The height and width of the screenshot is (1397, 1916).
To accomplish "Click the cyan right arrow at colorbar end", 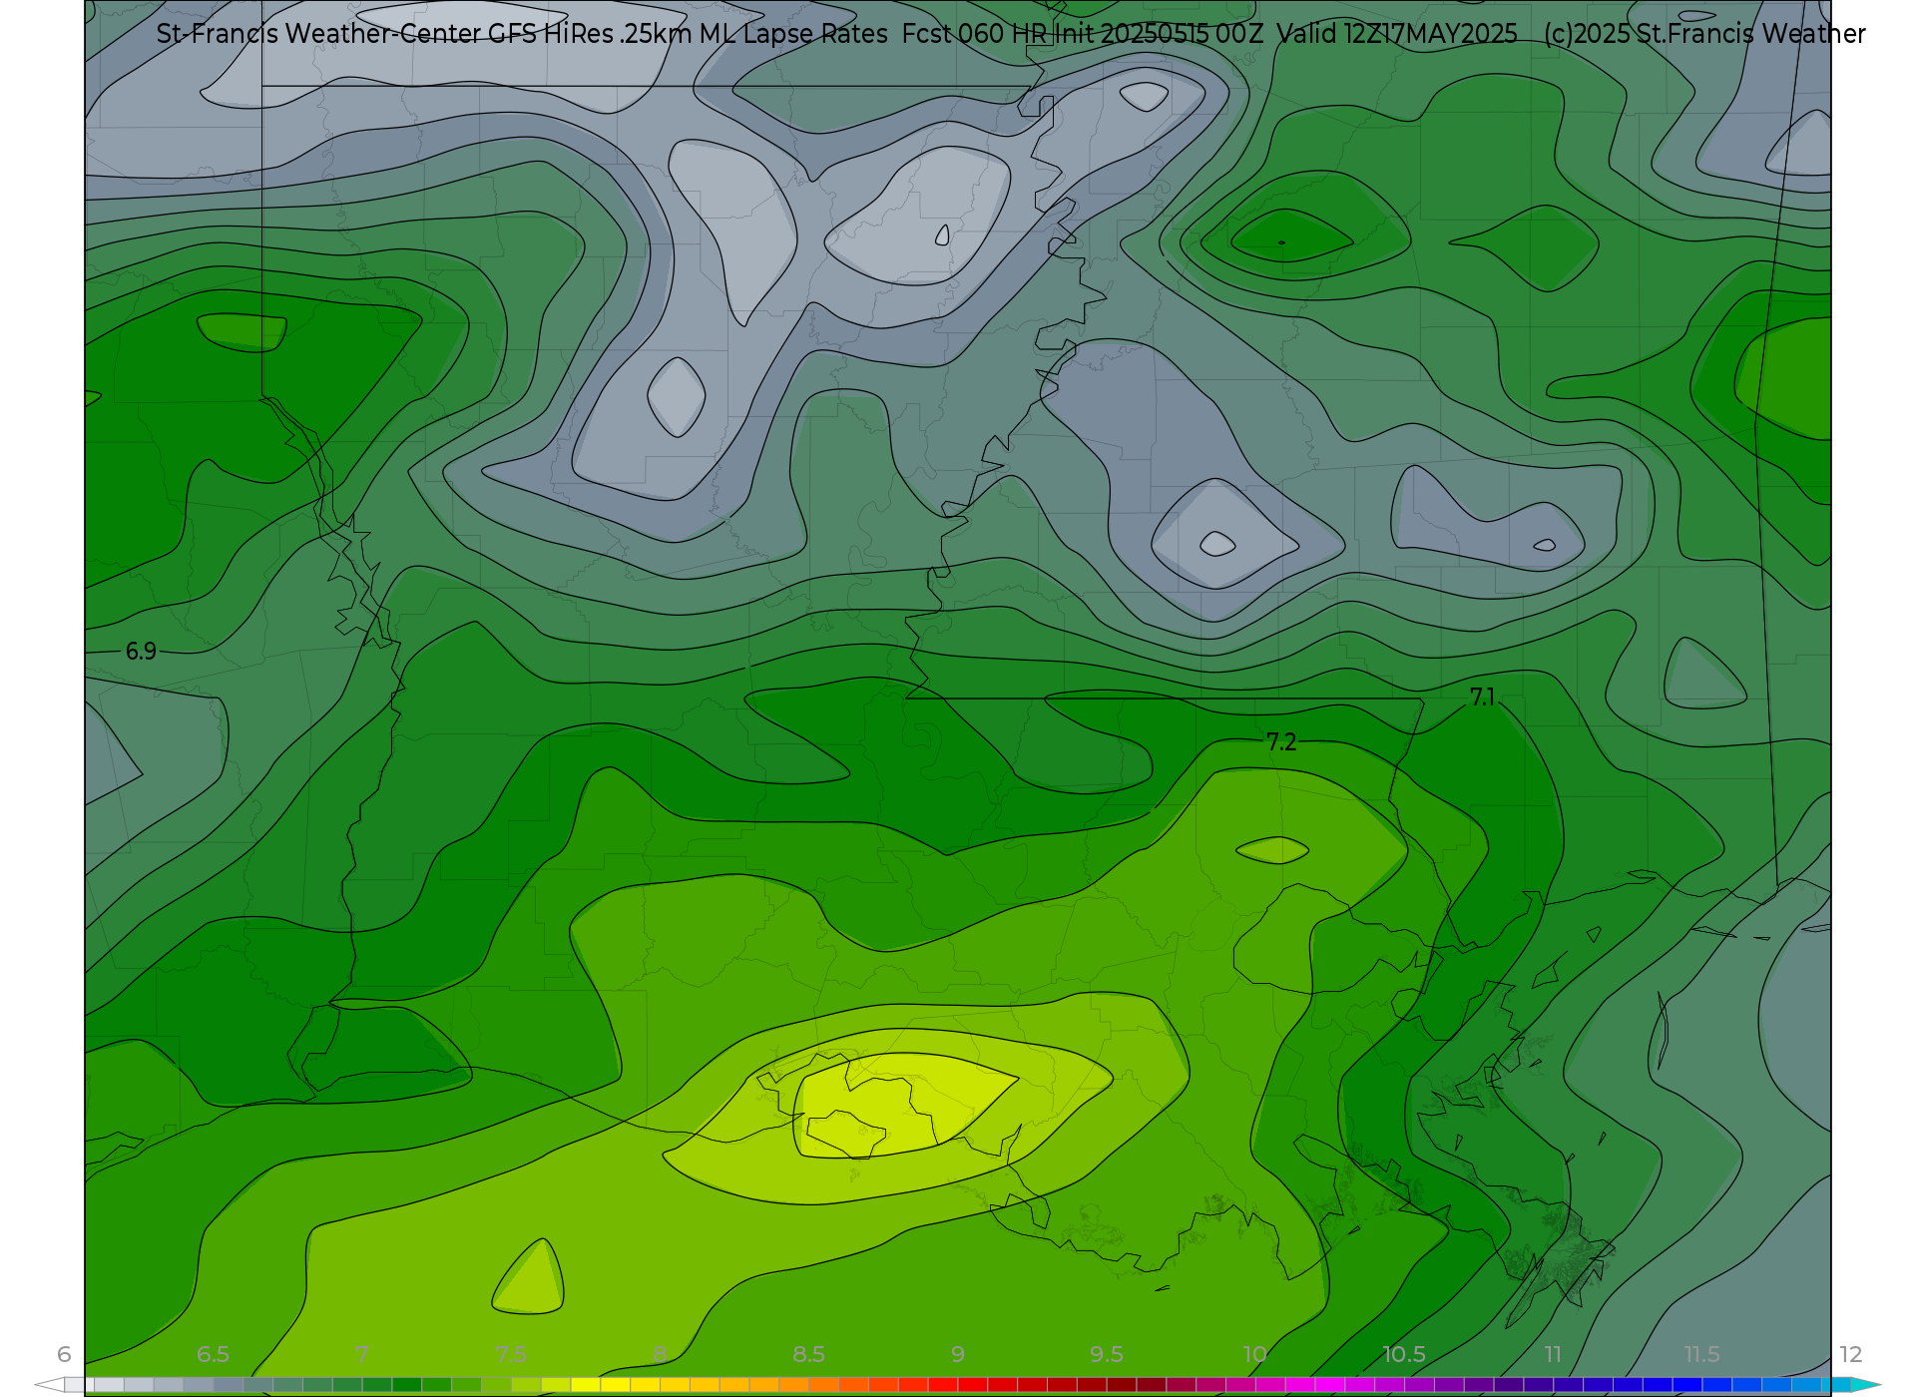I will (1866, 1384).
